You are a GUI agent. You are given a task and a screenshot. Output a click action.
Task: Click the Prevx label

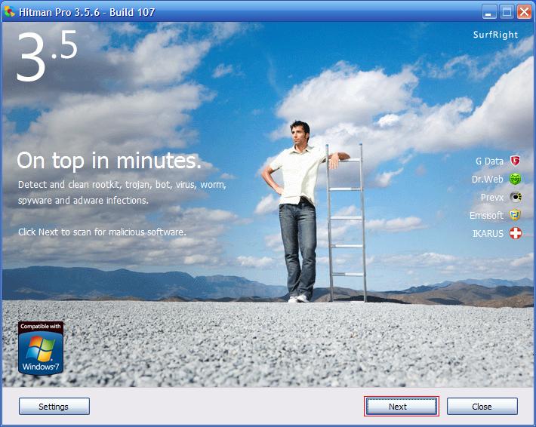pyautogui.click(x=492, y=198)
